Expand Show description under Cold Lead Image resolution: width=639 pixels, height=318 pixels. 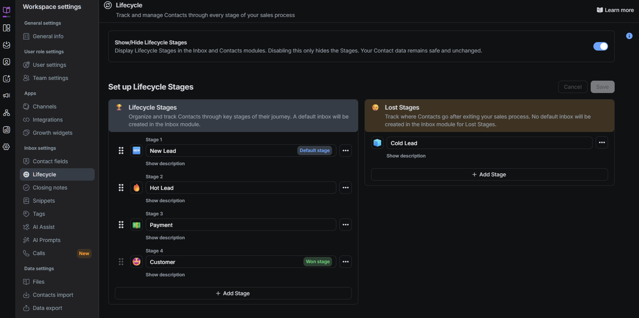(x=406, y=156)
